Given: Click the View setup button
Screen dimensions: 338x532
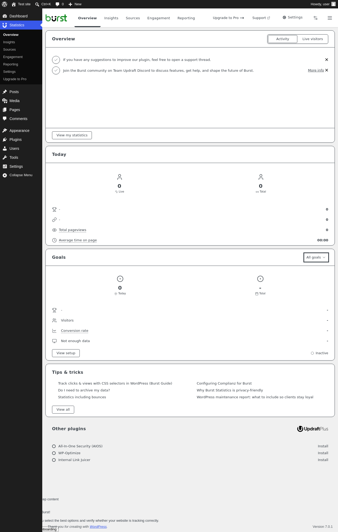Looking at the screenshot, I should 66,353.
